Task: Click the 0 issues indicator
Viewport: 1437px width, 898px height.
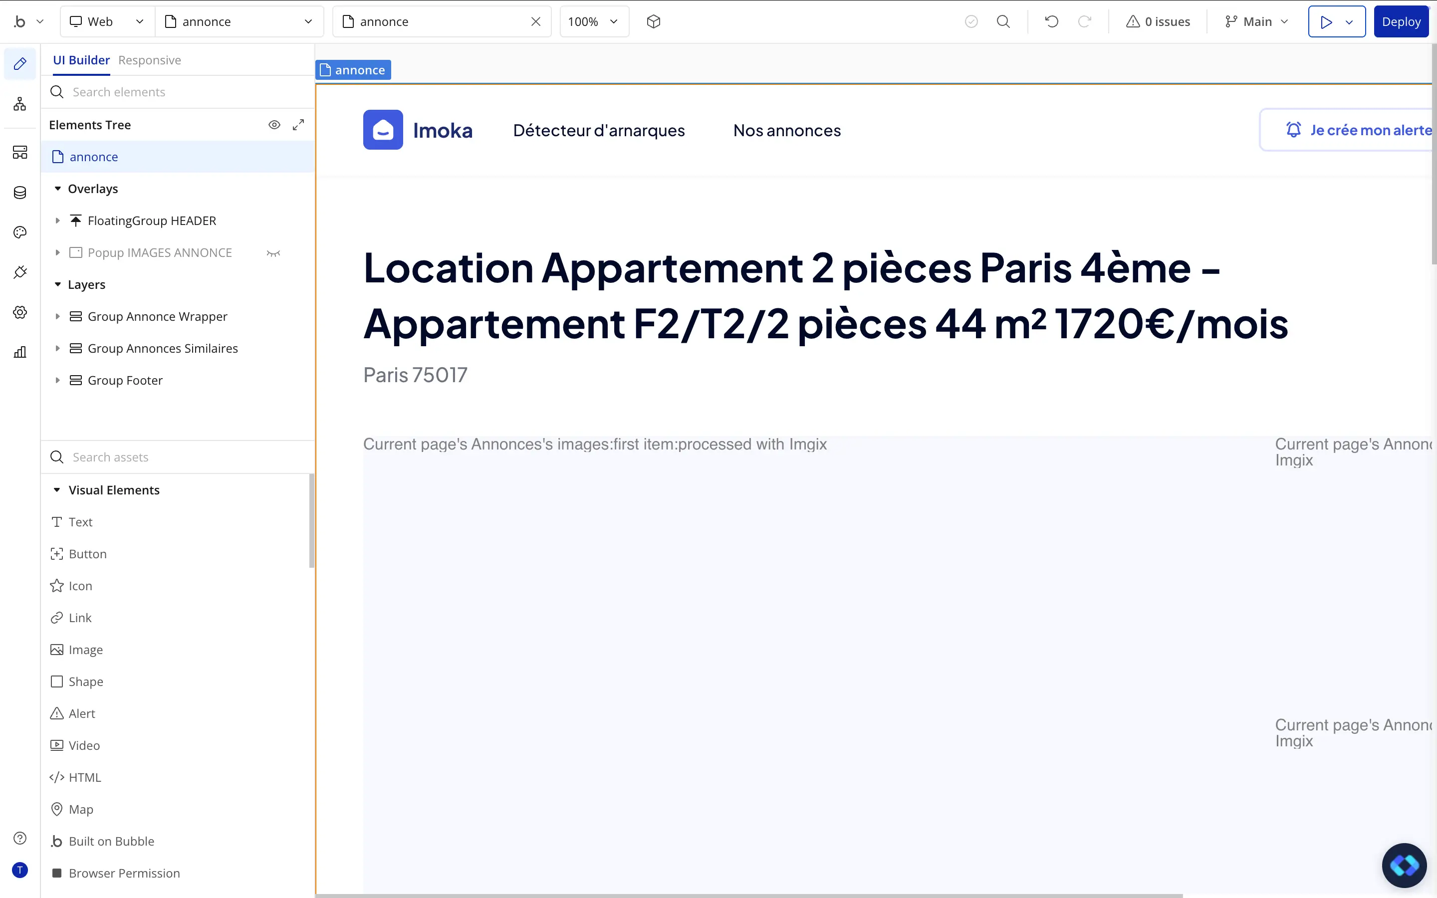Action: pyautogui.click(x=1158, y=22)
